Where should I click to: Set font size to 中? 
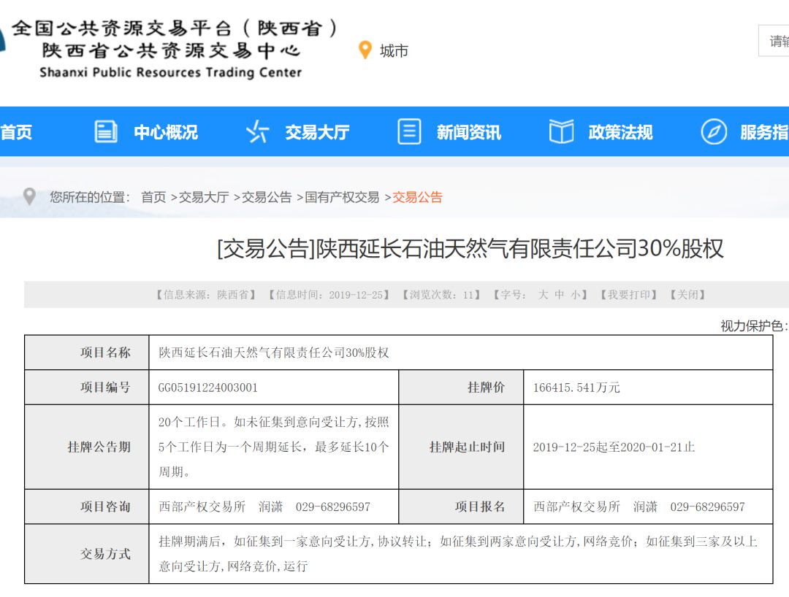click(x=559, y=294)
